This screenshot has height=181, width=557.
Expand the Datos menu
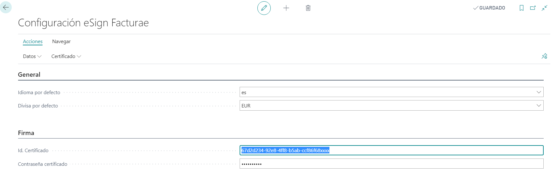[32, 56]
